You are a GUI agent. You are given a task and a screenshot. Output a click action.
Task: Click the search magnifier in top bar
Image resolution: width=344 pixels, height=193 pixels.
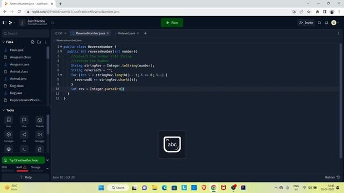tap(319, 23)
